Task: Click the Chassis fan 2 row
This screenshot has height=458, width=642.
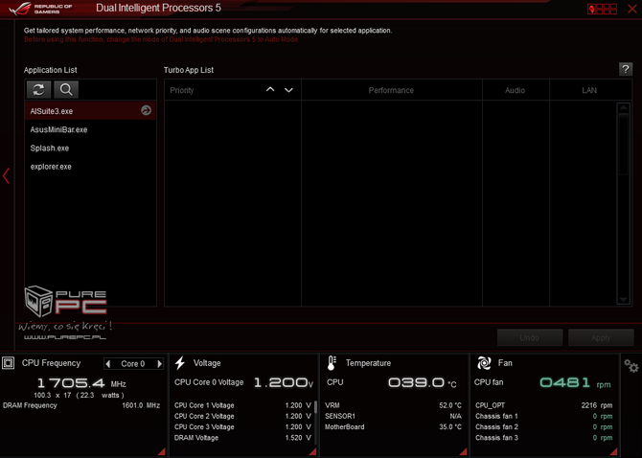Action: pos(543,427)
